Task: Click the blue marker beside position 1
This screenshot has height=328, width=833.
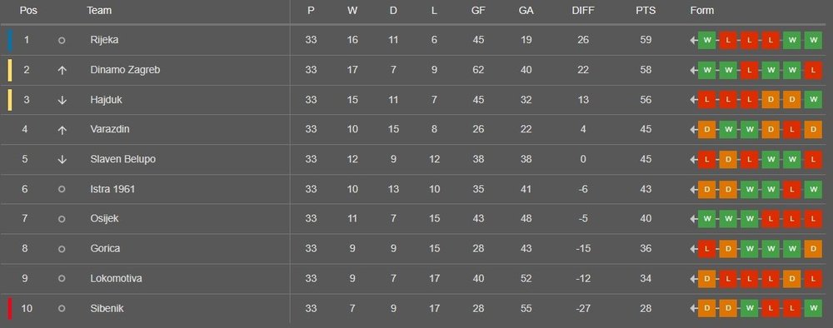Action: pyautogui.click(x=9, y=40)
